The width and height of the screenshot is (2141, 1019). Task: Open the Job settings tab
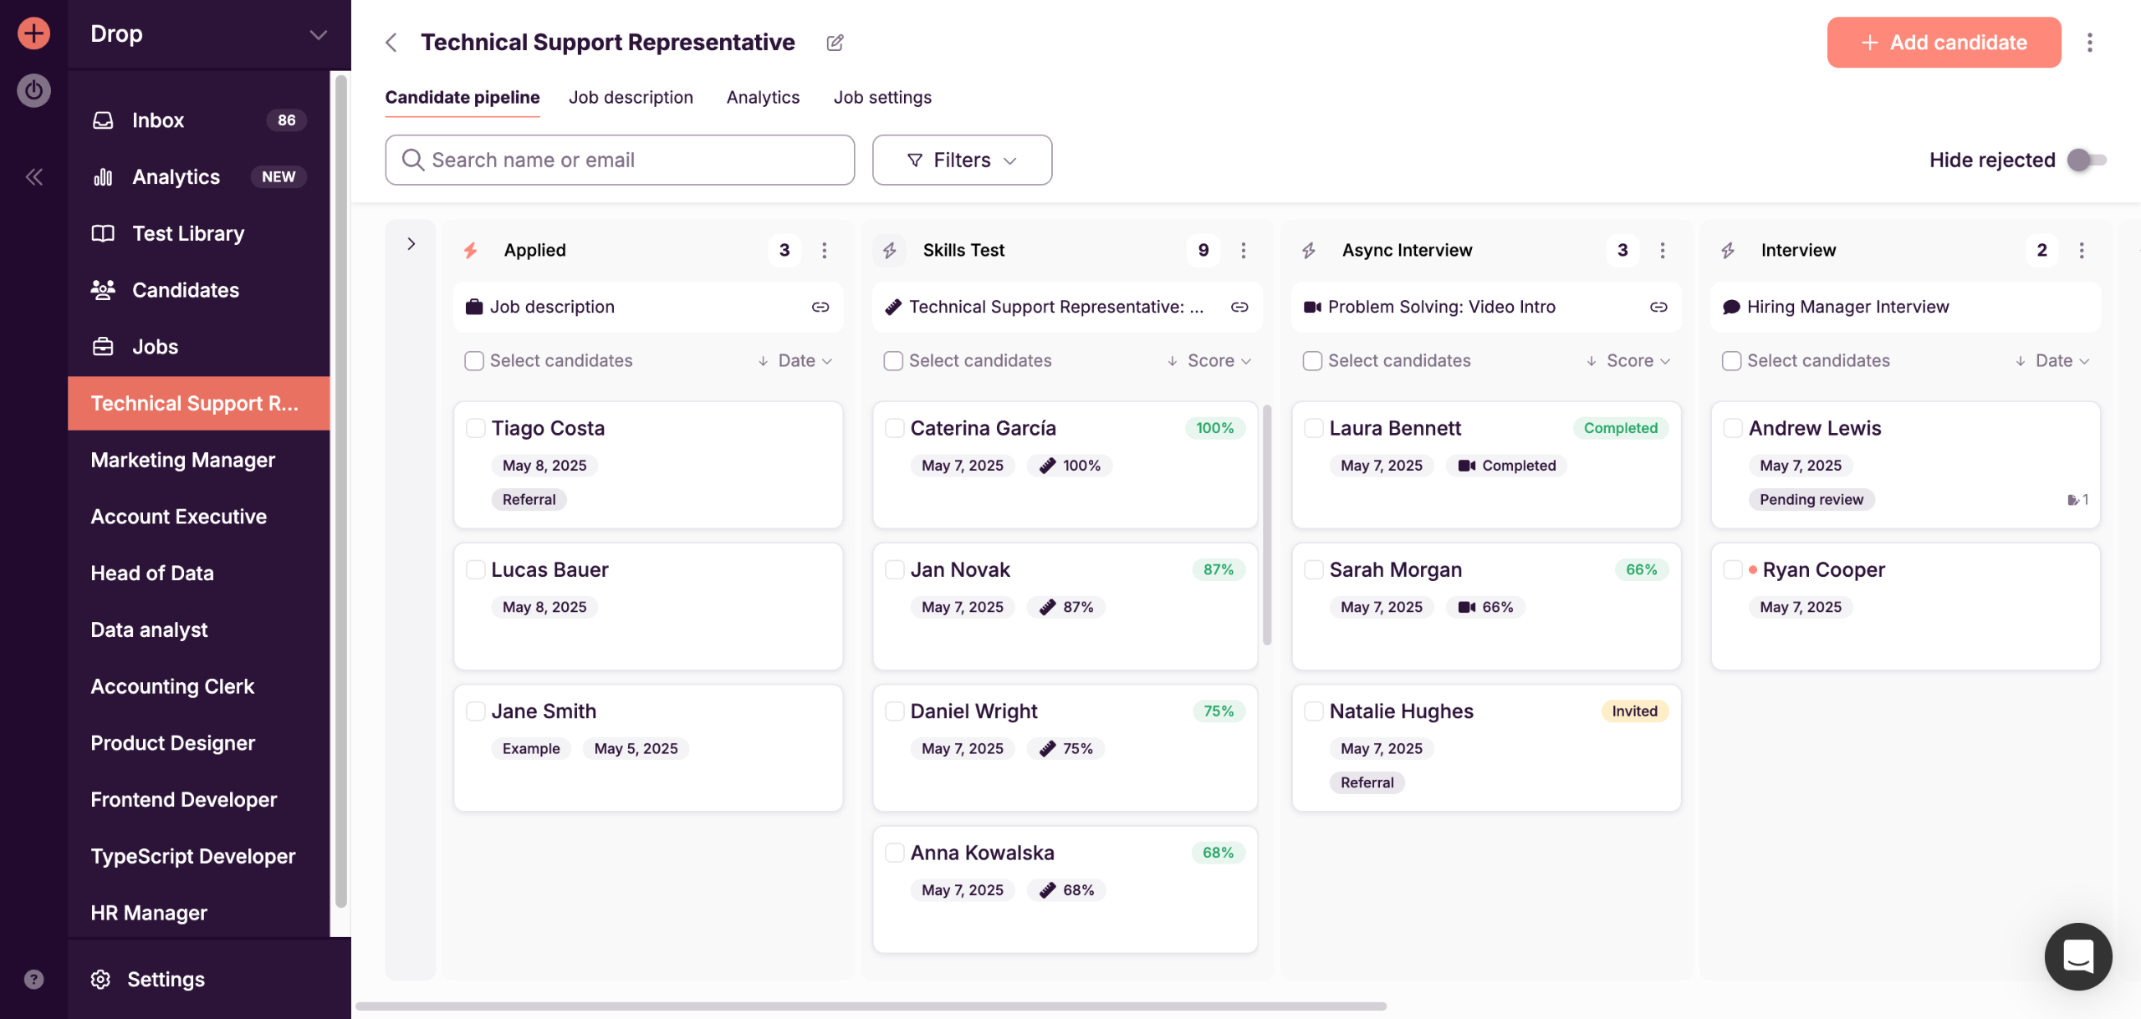881,97
